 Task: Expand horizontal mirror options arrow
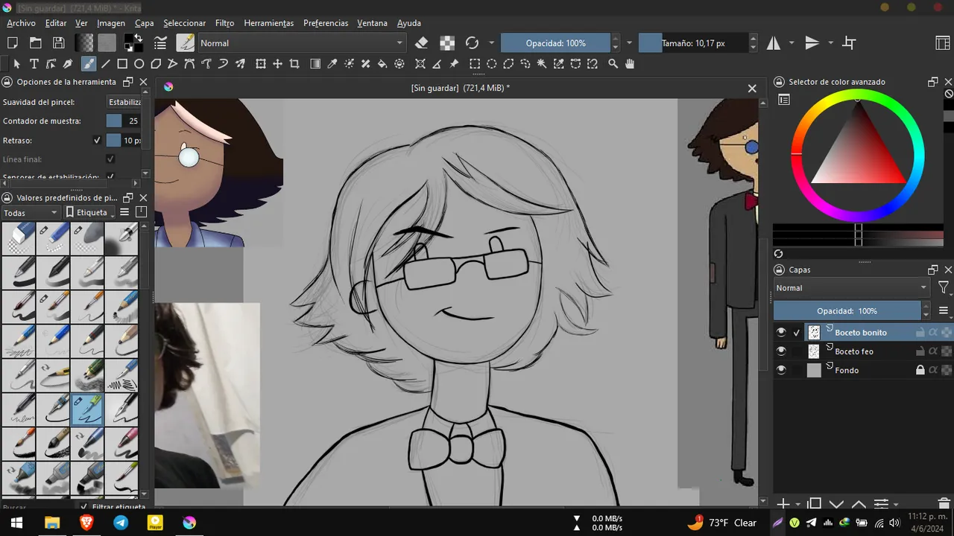pos(792,43)
